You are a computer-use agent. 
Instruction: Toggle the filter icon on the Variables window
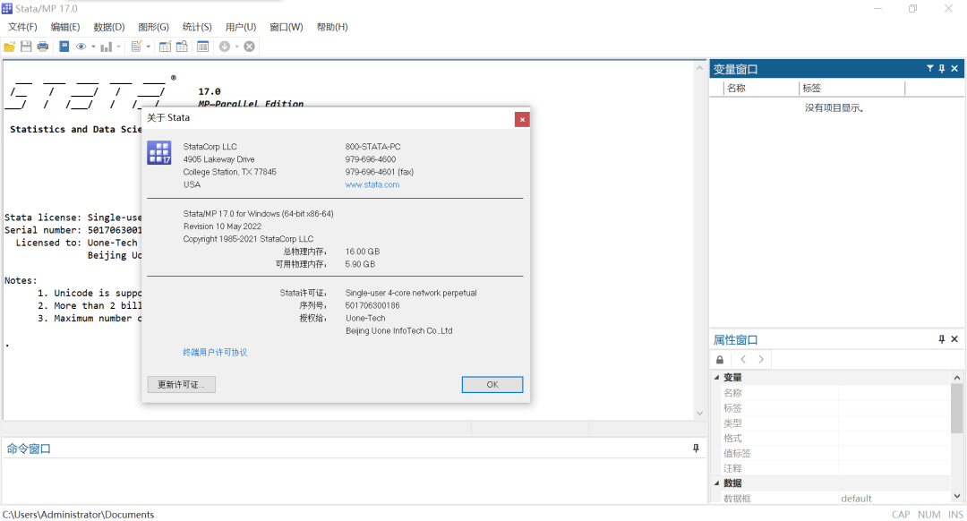tap(929, 68)
